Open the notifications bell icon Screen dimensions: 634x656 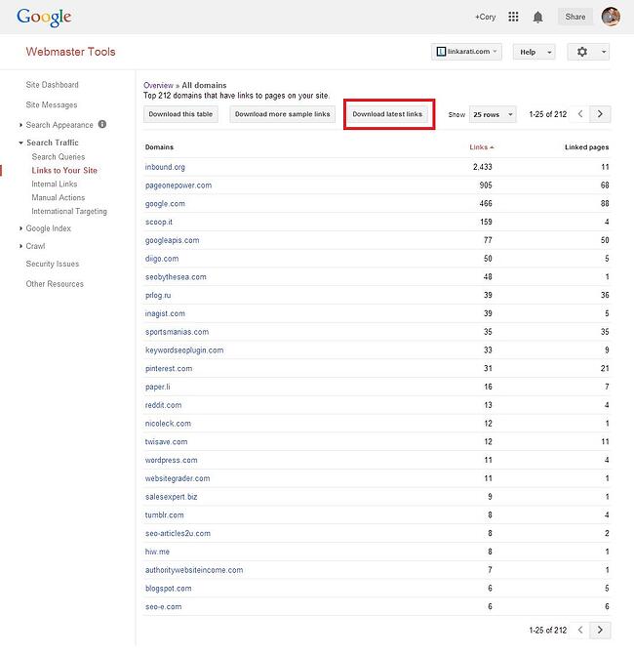tap(537, 17)
